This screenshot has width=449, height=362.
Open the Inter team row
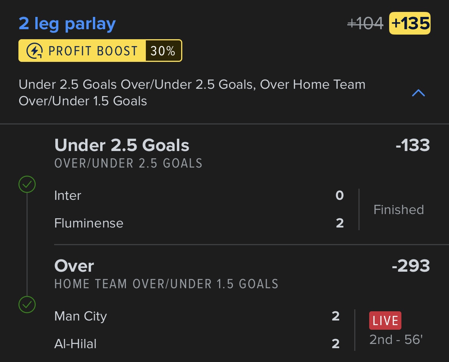coord(199,196)
